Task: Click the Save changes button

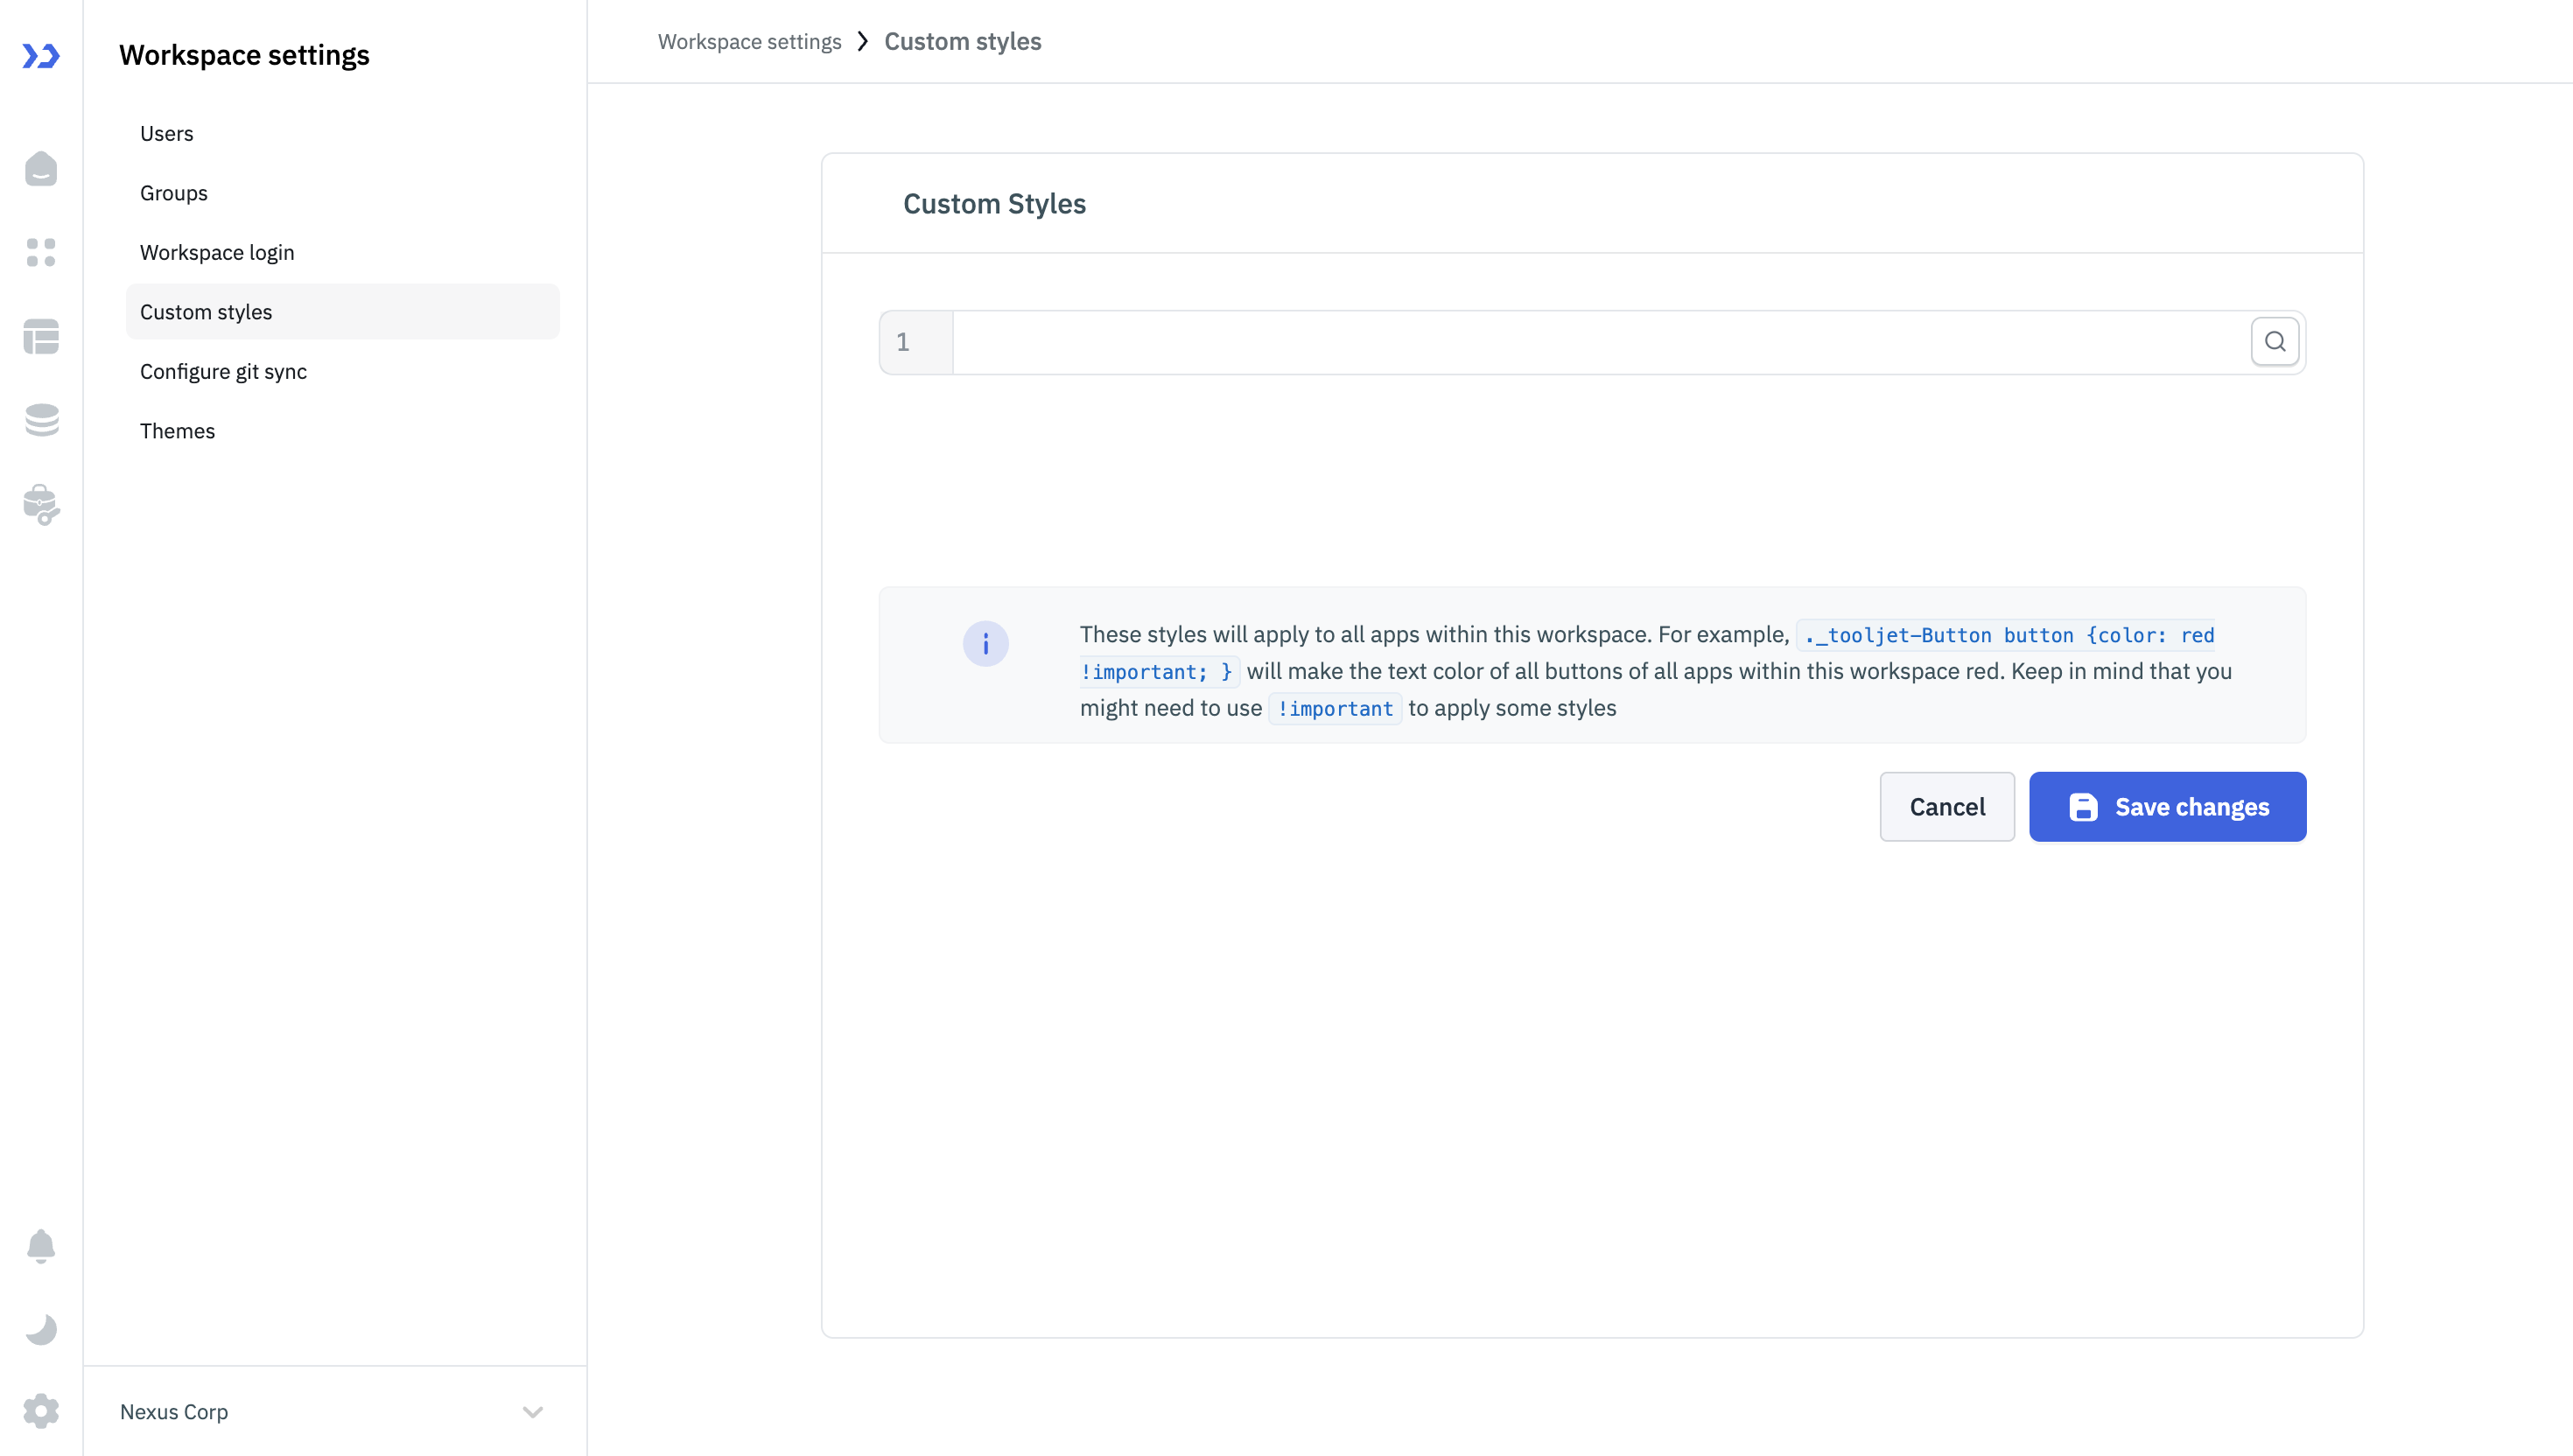Action: click(2168, 807)
